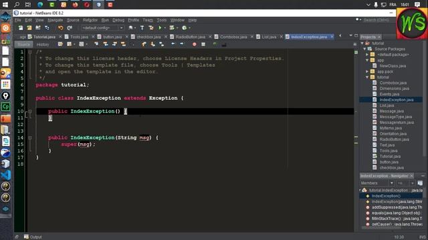The width and height of the screenshot is (428, 240).
Task: Collapse the fold on line 14
Action: pos(30,138)
